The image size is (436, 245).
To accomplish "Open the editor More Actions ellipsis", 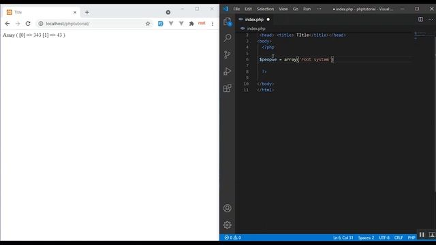I will 431,20.
